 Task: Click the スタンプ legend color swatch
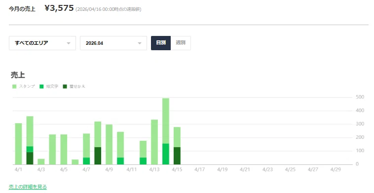pyautogui.click(x=14, y=86)
